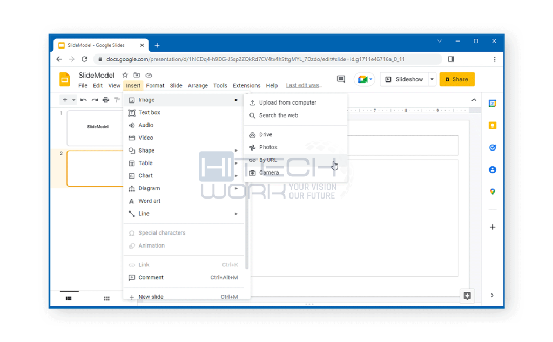Open the Extensions menu
Viewport: 553px width, 342px height.
click(246, 86)
